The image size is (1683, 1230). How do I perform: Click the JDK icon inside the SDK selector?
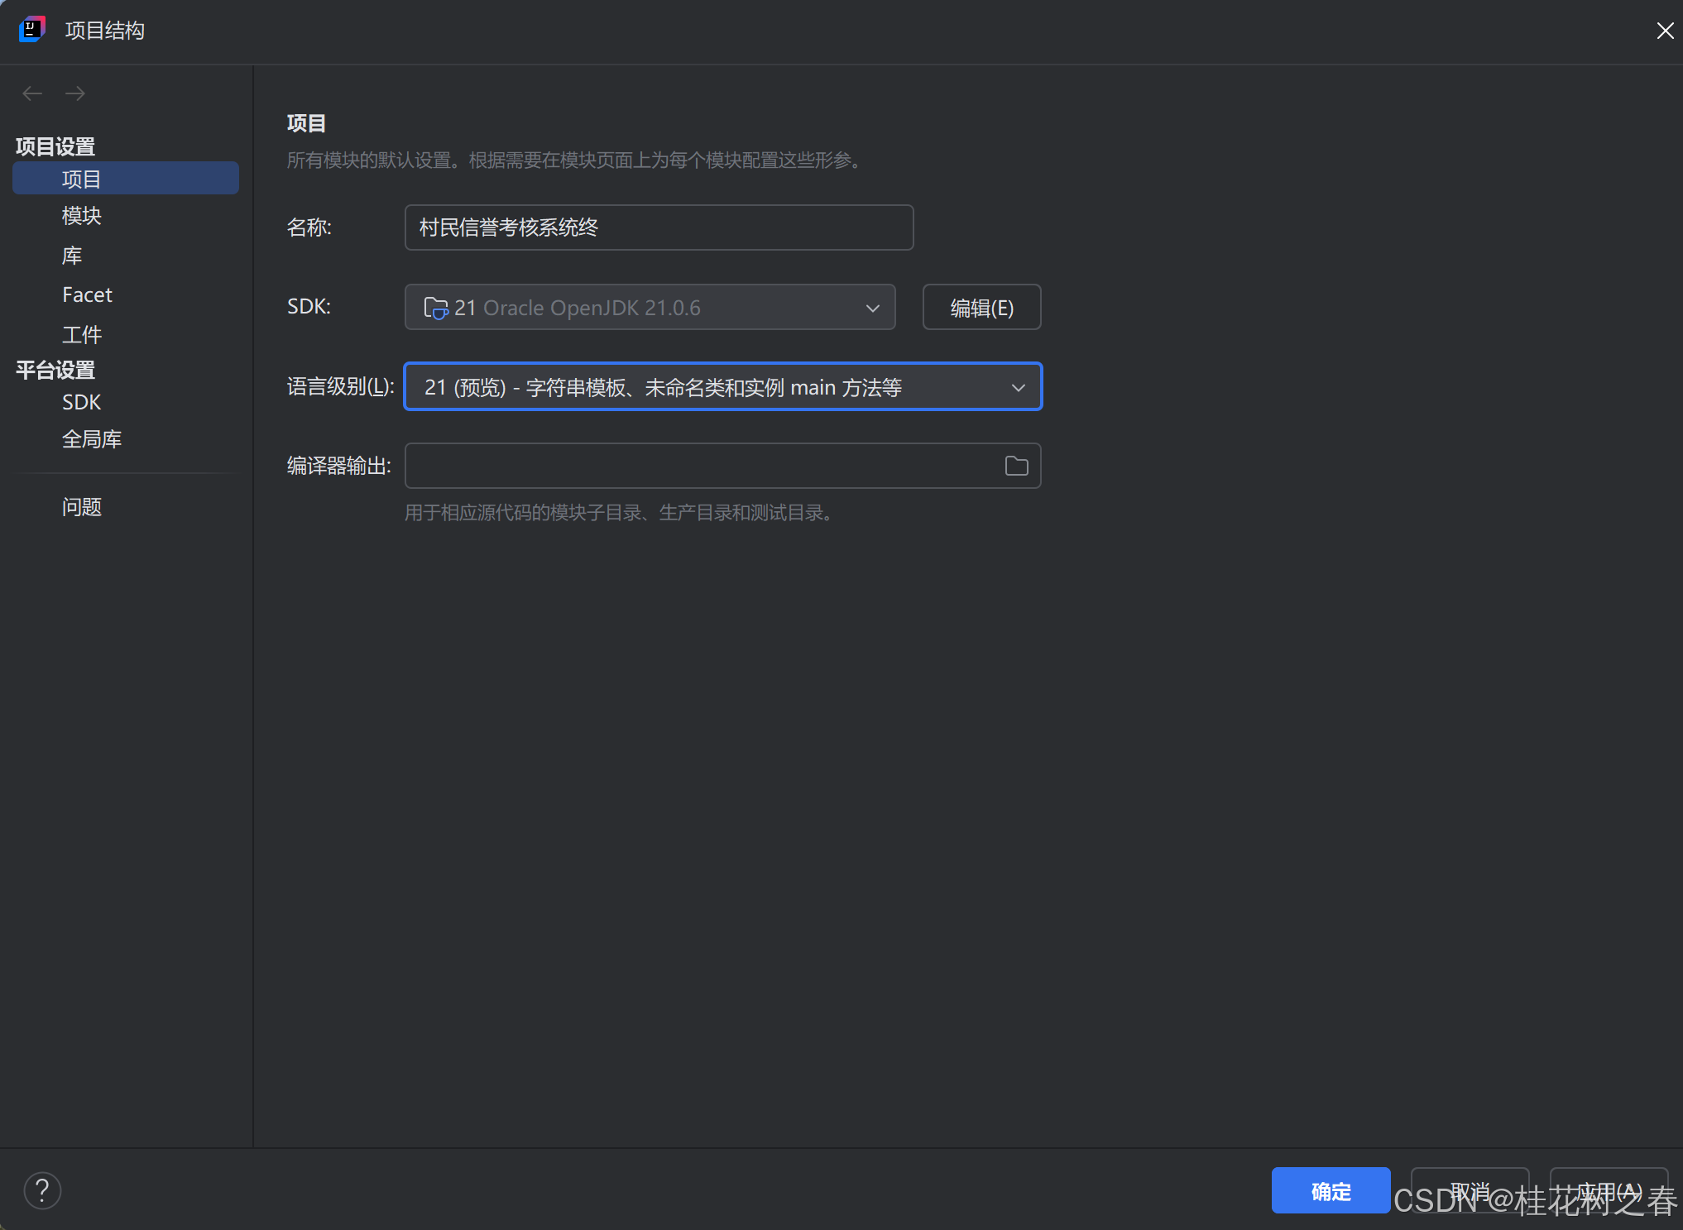pyautogui.click(x=434, y=307)
